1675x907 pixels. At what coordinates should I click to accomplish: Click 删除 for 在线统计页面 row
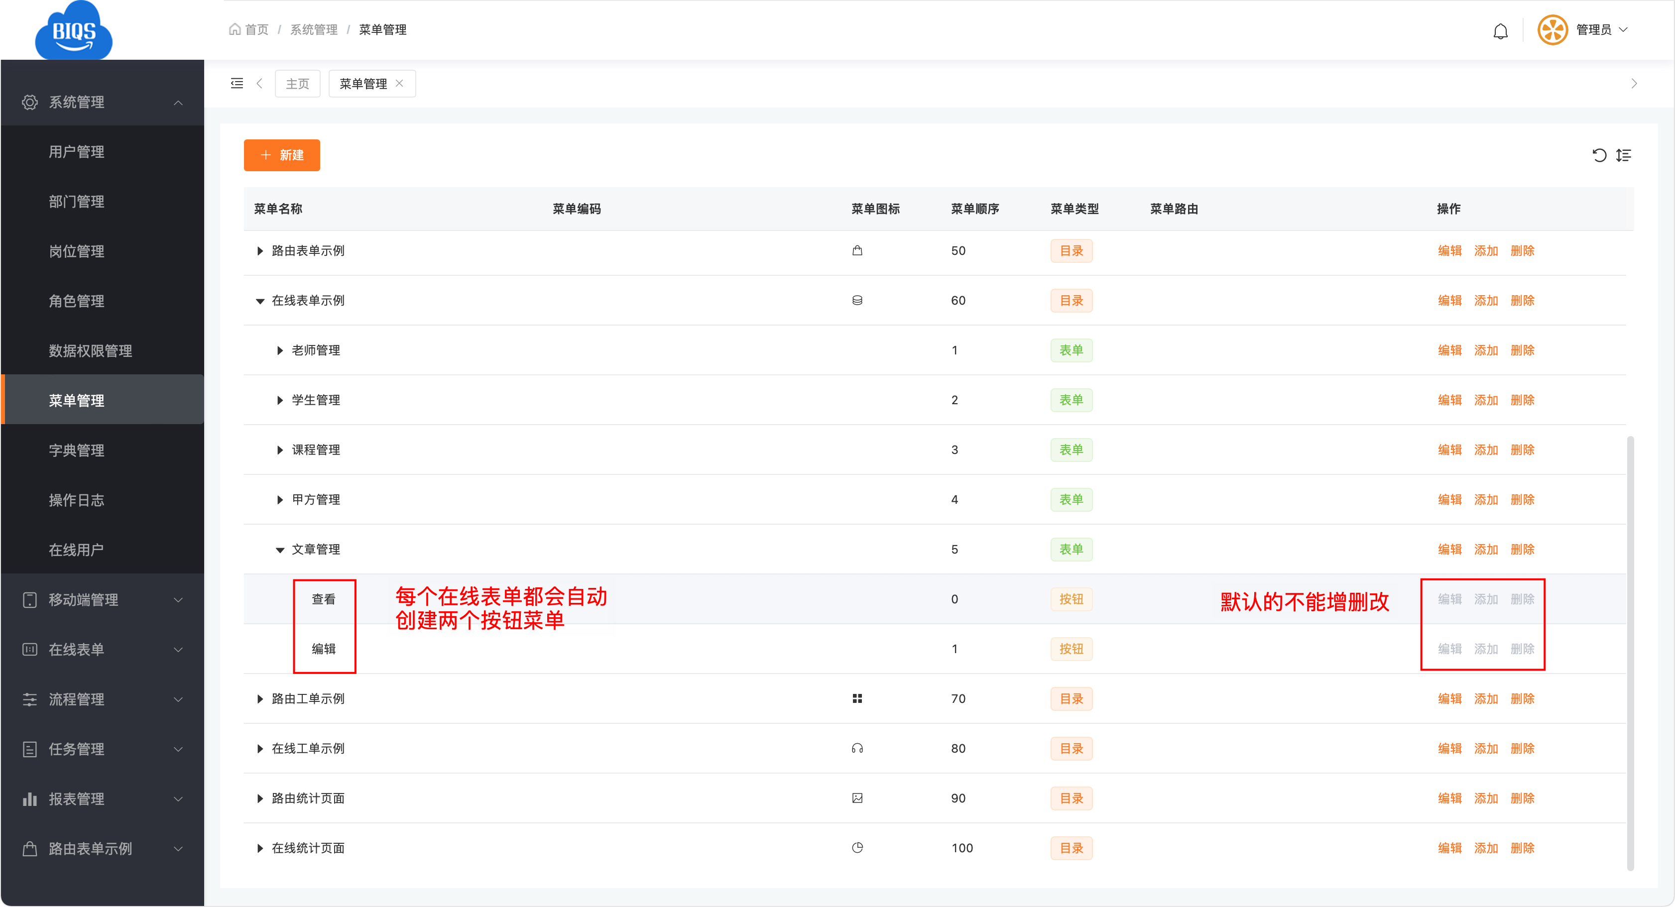[x=1522, y=848]
